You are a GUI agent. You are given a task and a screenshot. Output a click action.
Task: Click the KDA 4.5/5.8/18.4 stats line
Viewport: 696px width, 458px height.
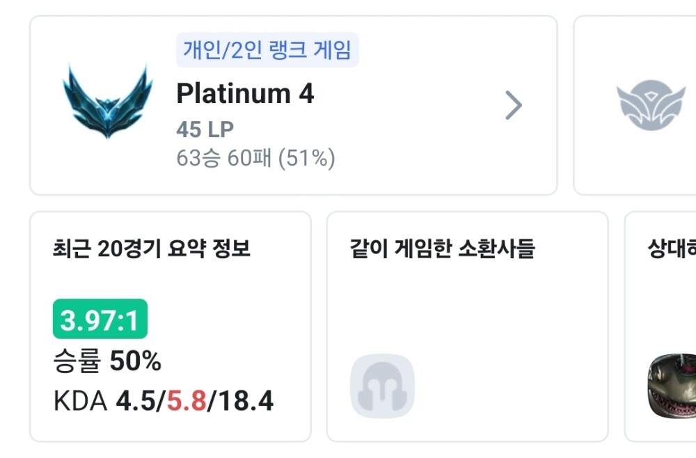click(x=164, y=402)
